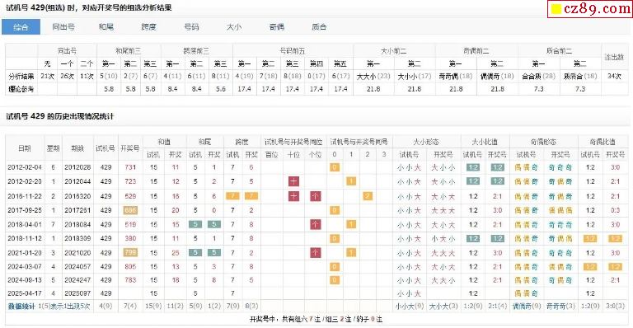Click the cz89.com site logo

[x=590, y=8]
